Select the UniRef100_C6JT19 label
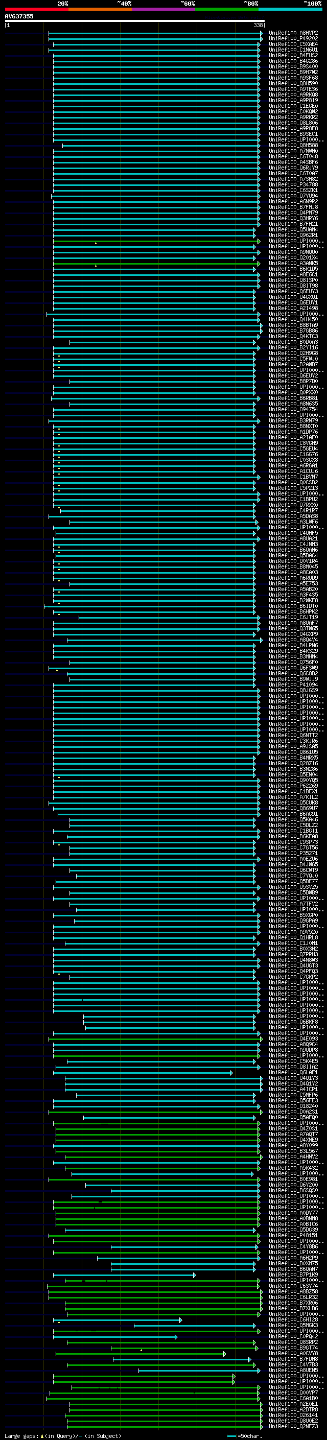 293,617
